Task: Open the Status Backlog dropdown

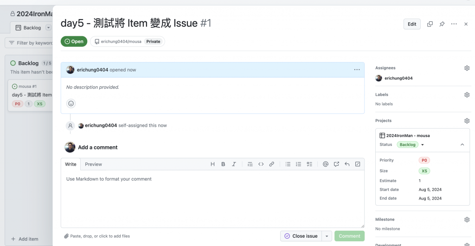Action: click(x=411, y=144)
